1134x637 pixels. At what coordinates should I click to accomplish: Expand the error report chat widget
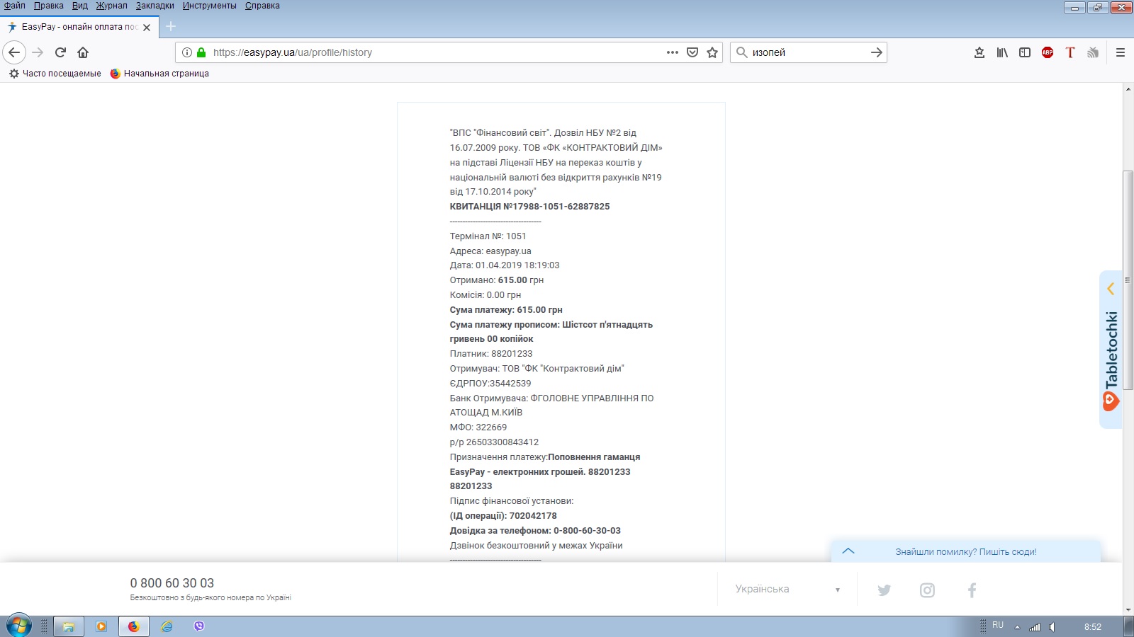(x=848, y=551)
